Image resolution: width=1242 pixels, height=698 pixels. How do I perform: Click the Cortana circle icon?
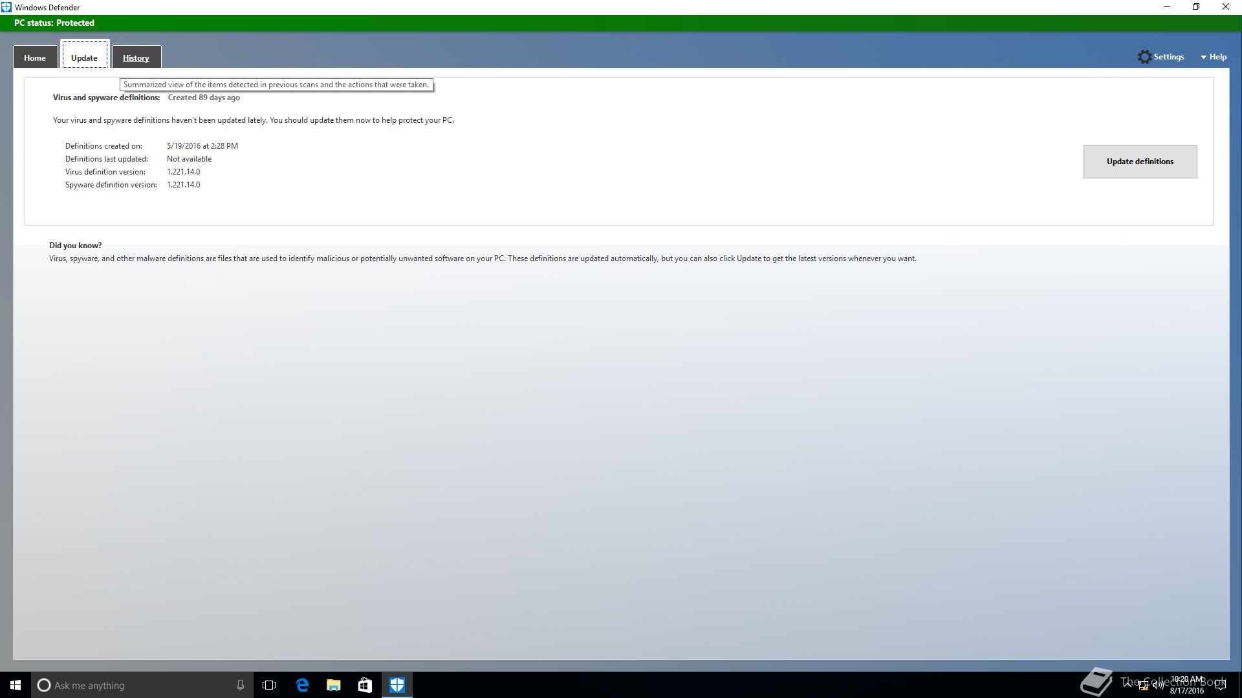tap(43, 685)
